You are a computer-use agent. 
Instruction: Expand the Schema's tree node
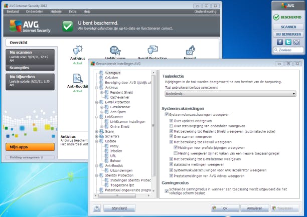(x=97, y=136)
